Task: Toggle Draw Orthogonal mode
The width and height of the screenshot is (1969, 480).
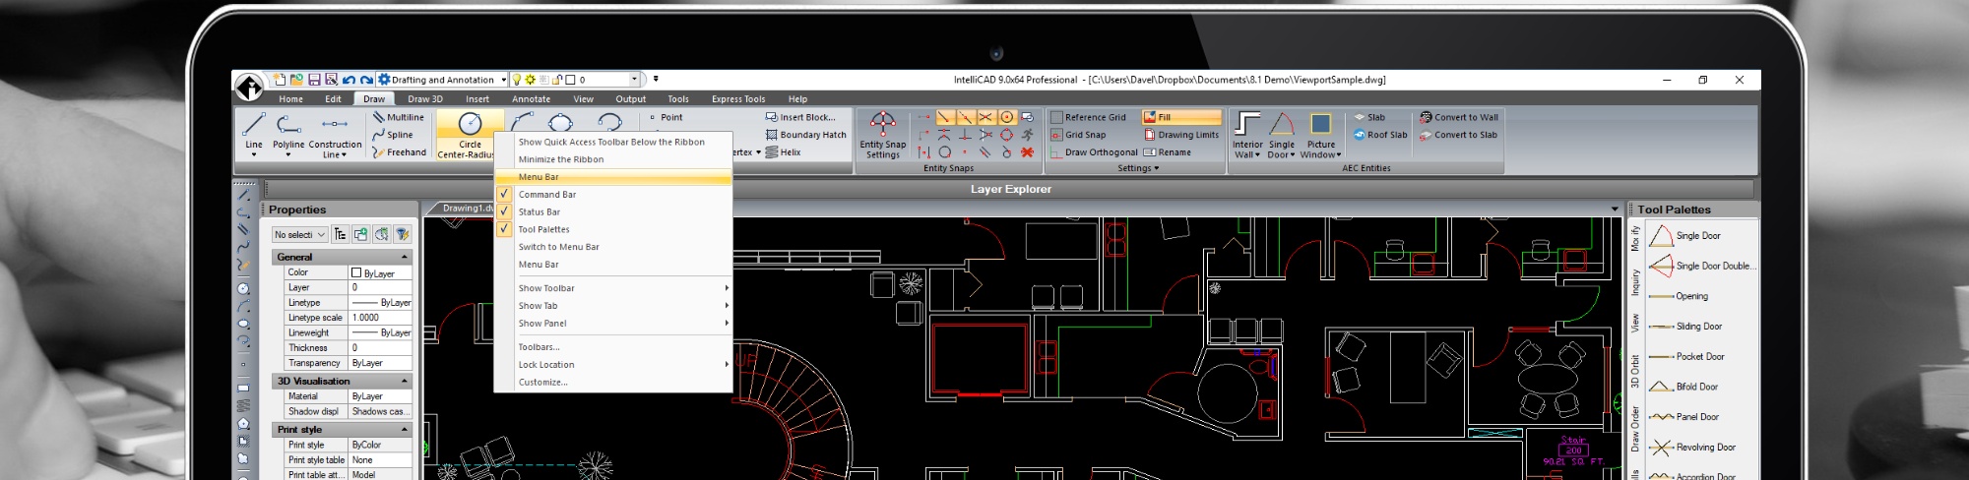Action: pos(1094,152)
